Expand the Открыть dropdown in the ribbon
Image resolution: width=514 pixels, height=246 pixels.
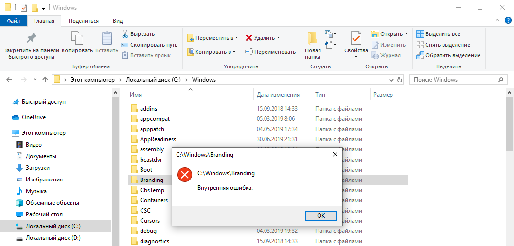pos(406,34)
